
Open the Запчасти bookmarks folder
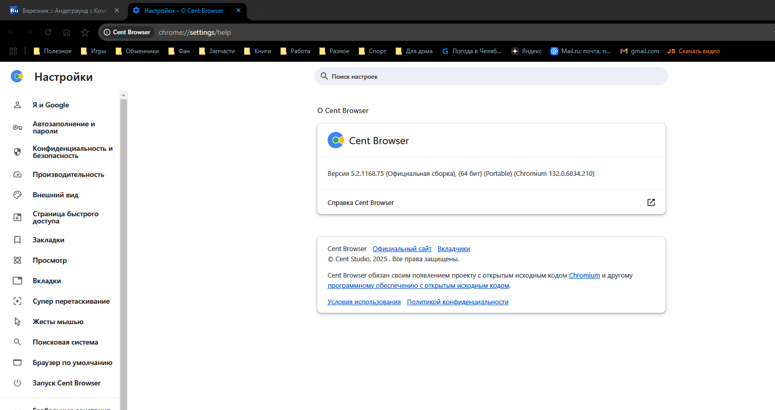217,51
